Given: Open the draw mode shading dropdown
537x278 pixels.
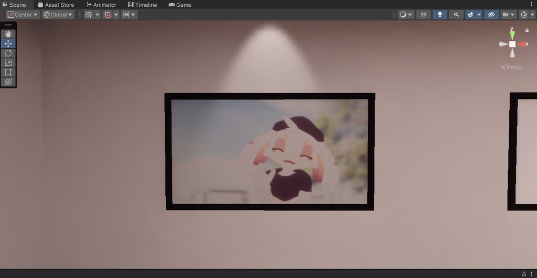Looking at the screenshot, I should pos(406,15).
